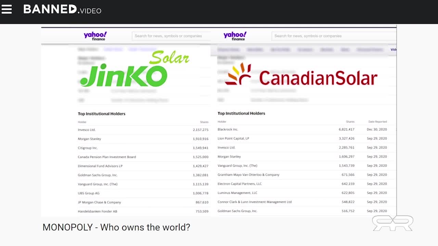Click the share count 1,543,739
The image size is (438, 246).
click(x=347, y=166)
